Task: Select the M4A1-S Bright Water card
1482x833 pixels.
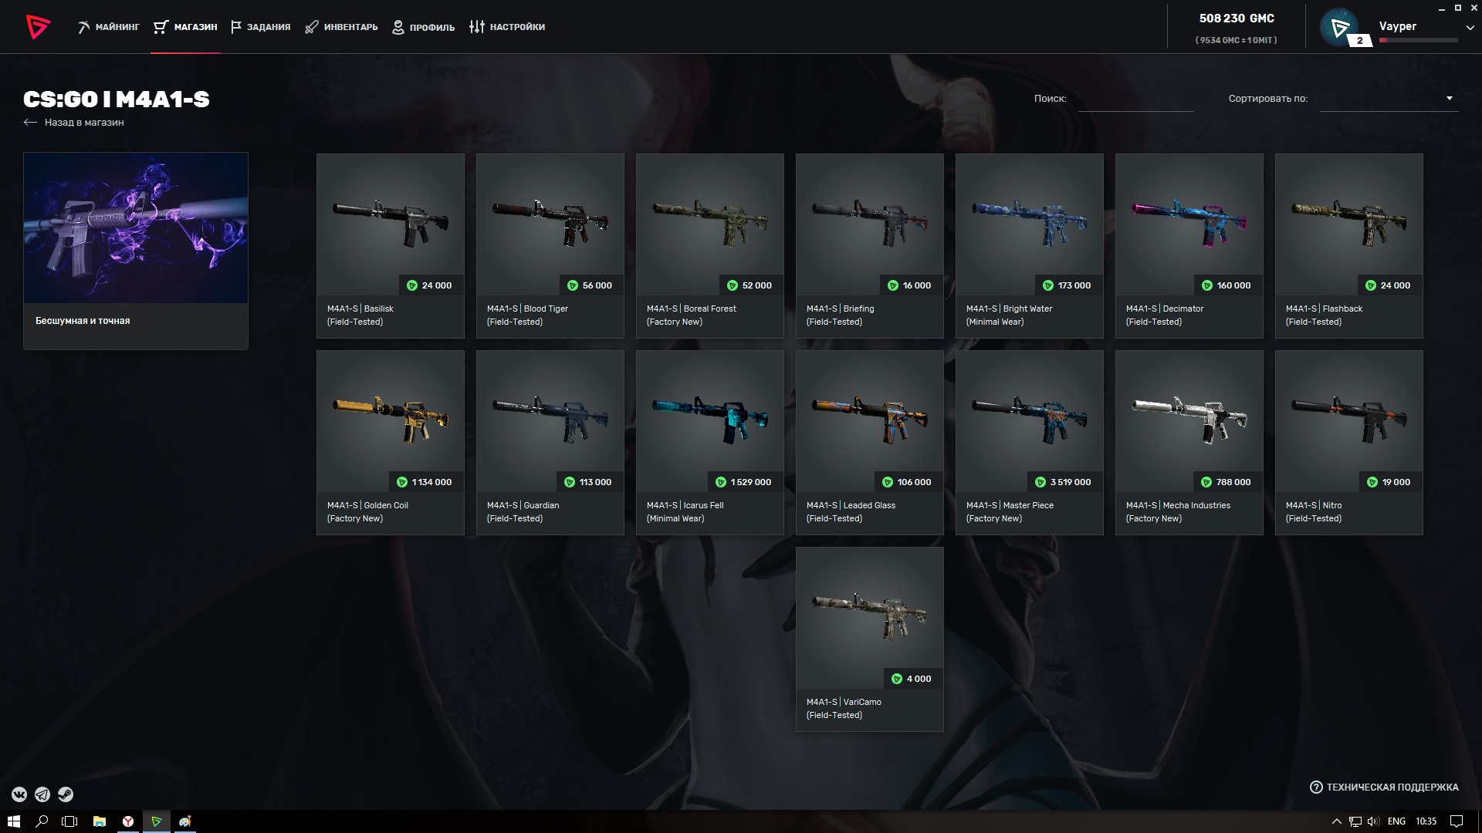Action: coord(1030,245)
